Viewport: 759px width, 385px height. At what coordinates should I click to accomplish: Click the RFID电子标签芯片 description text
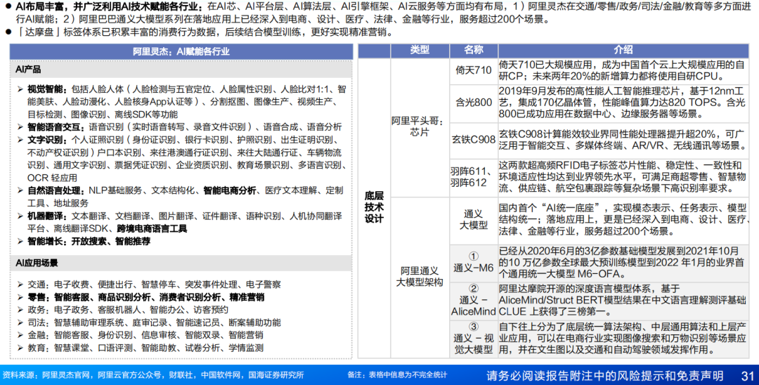click(x=623, y=177)
